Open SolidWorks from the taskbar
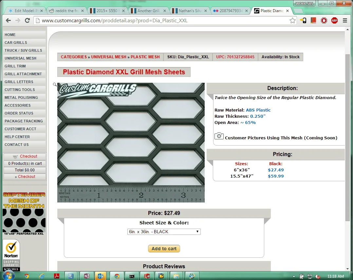The height and width of the screenshot is (280, 353). [147, 276]
